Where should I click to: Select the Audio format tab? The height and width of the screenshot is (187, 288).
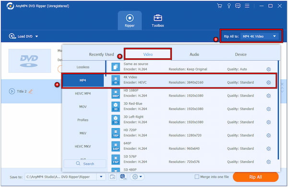[x=194, y=55]
